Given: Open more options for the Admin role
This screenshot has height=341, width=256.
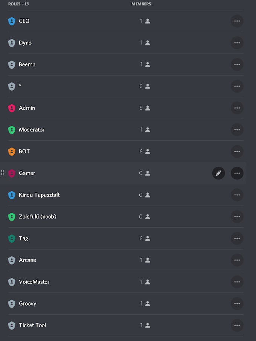Looking at the screenshot, I should coord(237,108).
